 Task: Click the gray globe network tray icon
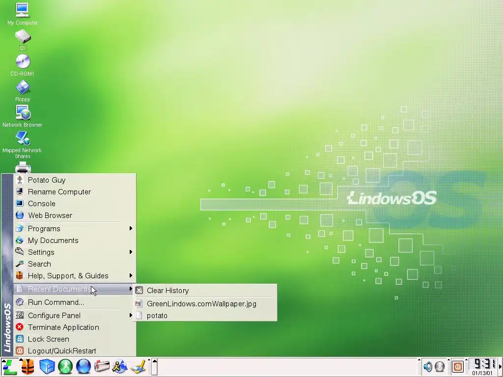[x=440, y=366]
